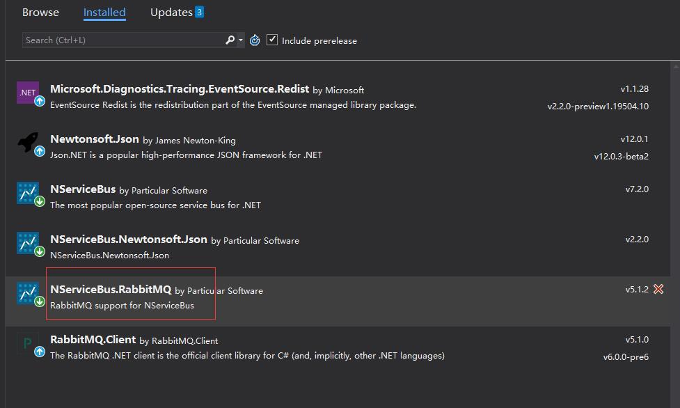The height and width of the screenshot is (408, 680).
Task: Toggle the Include prerelease checkbox
Action: pos(272,40)
